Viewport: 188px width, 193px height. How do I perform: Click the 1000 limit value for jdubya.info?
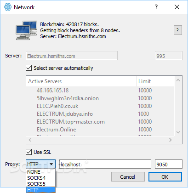pyautogui.click(x=143, y=114)
